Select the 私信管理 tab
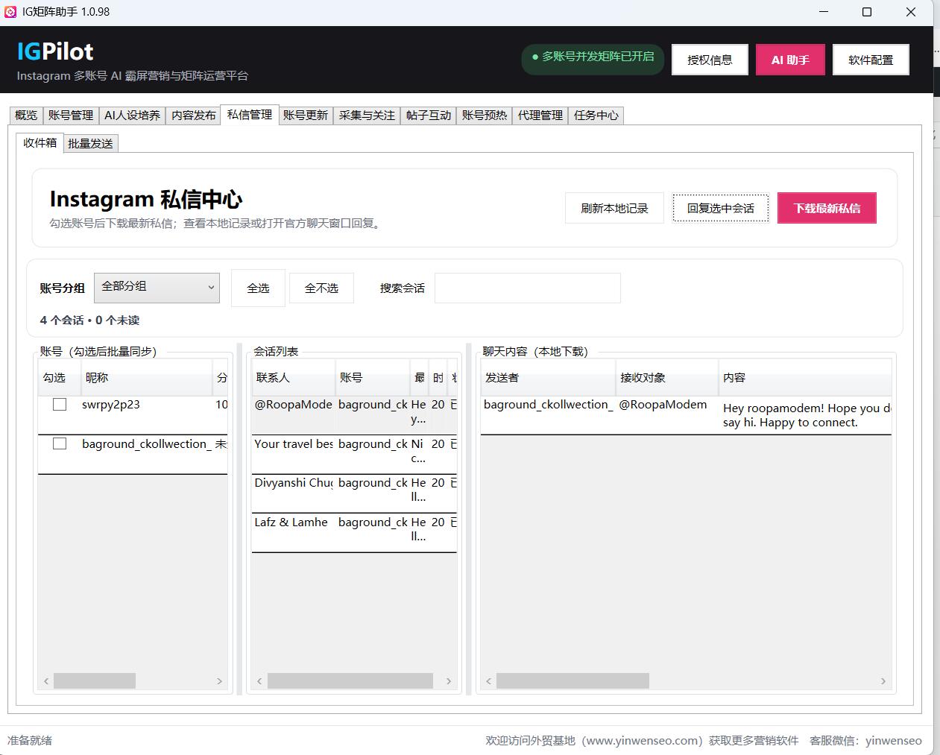This screenshot has width=940, height=755. coord(250,114)
